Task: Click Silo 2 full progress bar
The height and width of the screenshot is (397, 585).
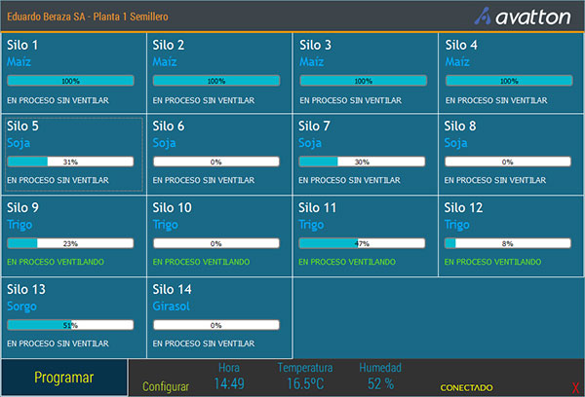Action: 216,81
